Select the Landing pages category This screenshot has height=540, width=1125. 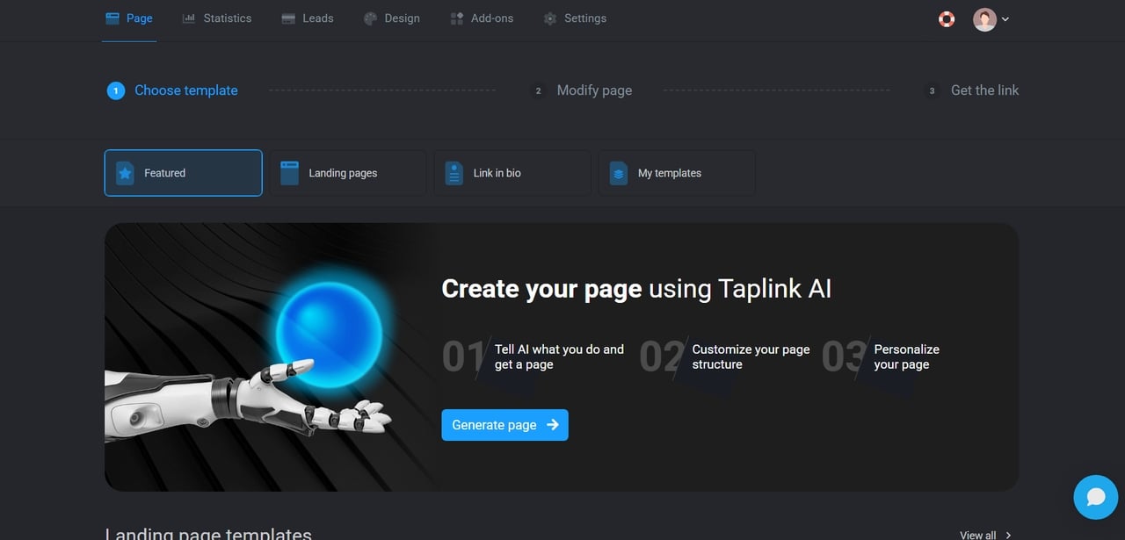pos(348,173)
